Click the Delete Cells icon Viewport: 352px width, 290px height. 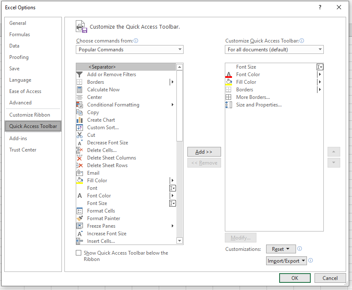80,150
